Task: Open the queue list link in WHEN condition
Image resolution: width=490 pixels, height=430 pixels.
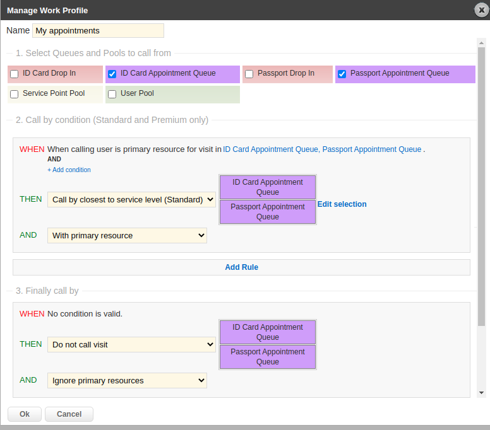Action: pyautogui.click(x=322, y=149)
